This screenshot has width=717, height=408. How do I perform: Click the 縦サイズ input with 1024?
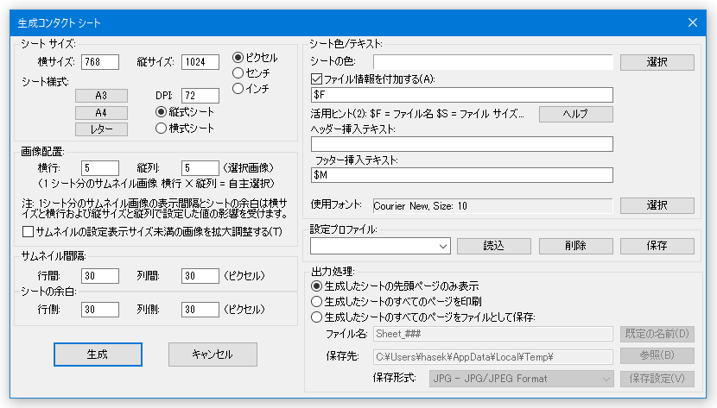click(200, 62)
